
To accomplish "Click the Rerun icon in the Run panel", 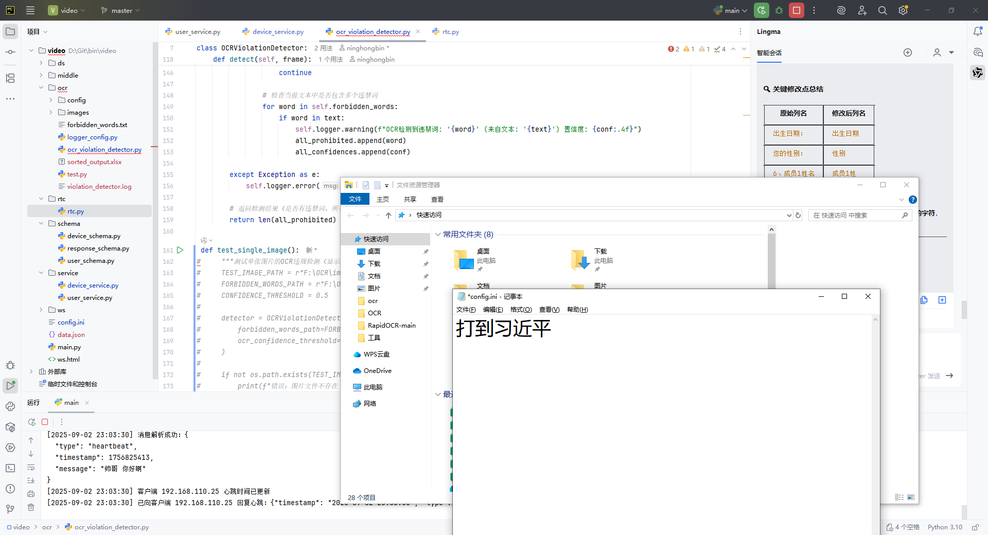I will 32,422.
